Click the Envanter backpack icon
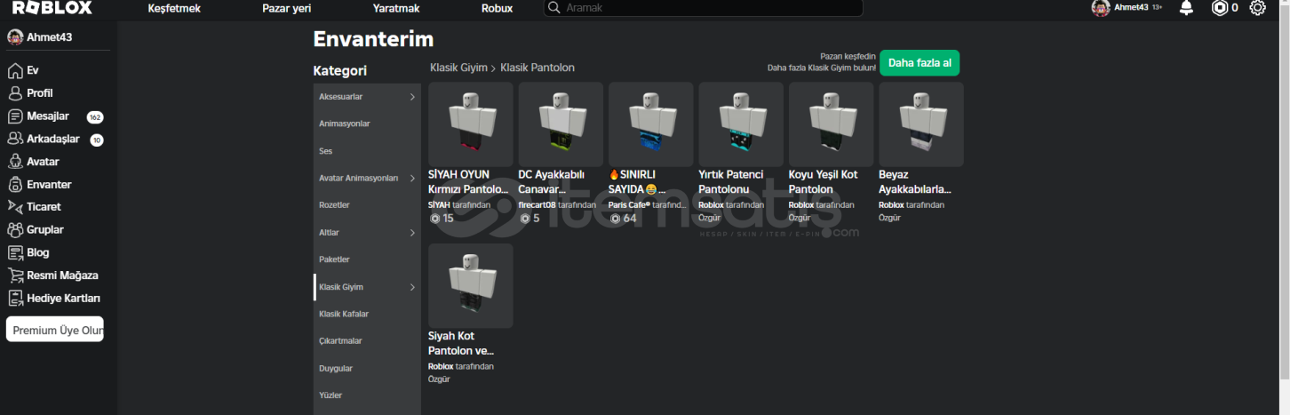Screen dimensions: 1290x415 pos(15,185)
